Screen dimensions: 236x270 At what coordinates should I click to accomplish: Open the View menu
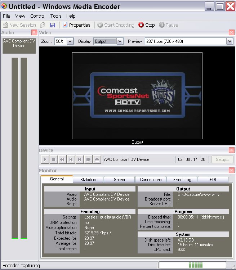[20, 16]
